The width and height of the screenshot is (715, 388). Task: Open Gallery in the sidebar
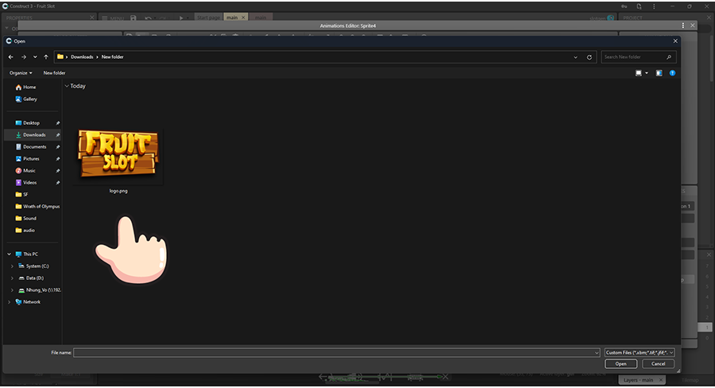click(29, 99)
